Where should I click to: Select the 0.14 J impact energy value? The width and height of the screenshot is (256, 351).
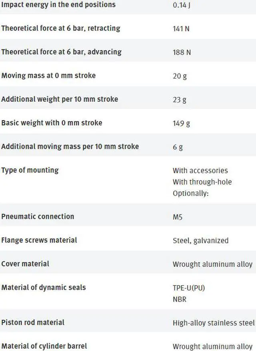click(x=181, y=5)
